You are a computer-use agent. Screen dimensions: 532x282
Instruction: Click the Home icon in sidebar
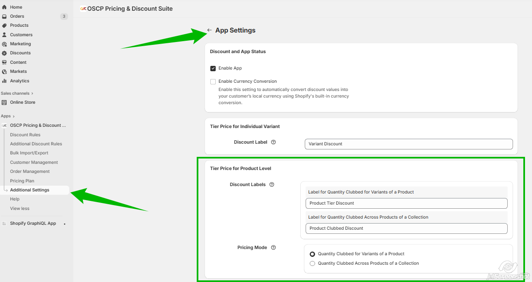pos(5,7)
